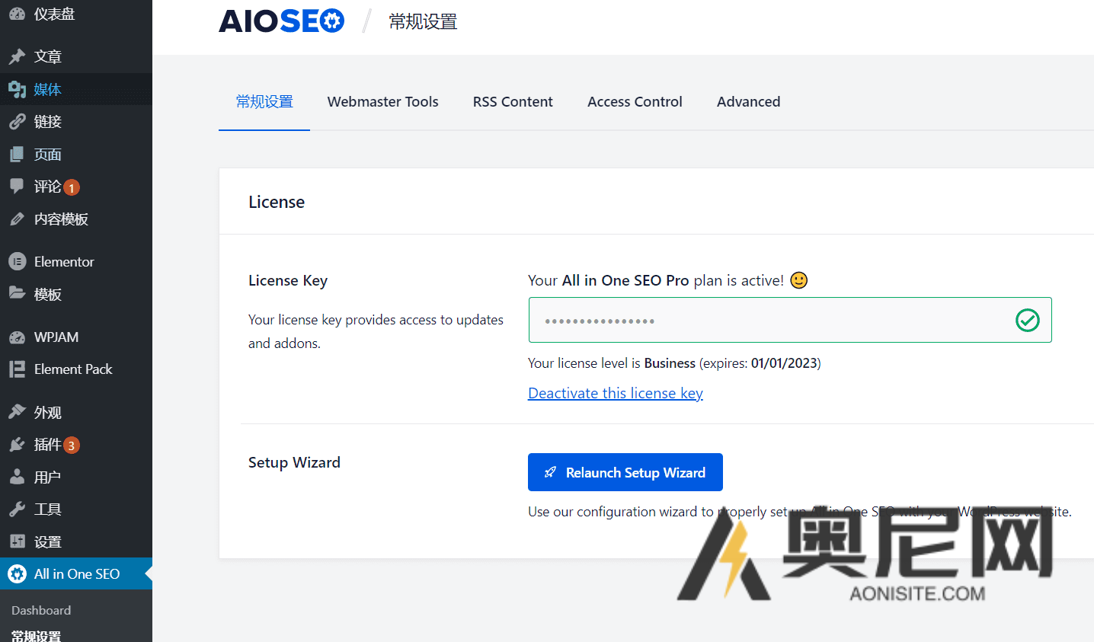Click the Settings sliders icon
Viewport: 1094px width, 642px height.
point(17,541)
